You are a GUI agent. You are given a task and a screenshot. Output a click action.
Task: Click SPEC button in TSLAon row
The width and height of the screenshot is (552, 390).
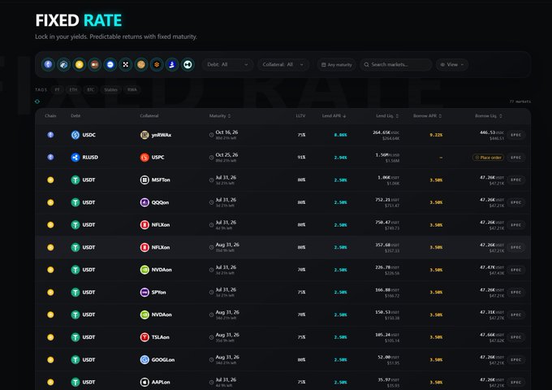click(516, 337)
